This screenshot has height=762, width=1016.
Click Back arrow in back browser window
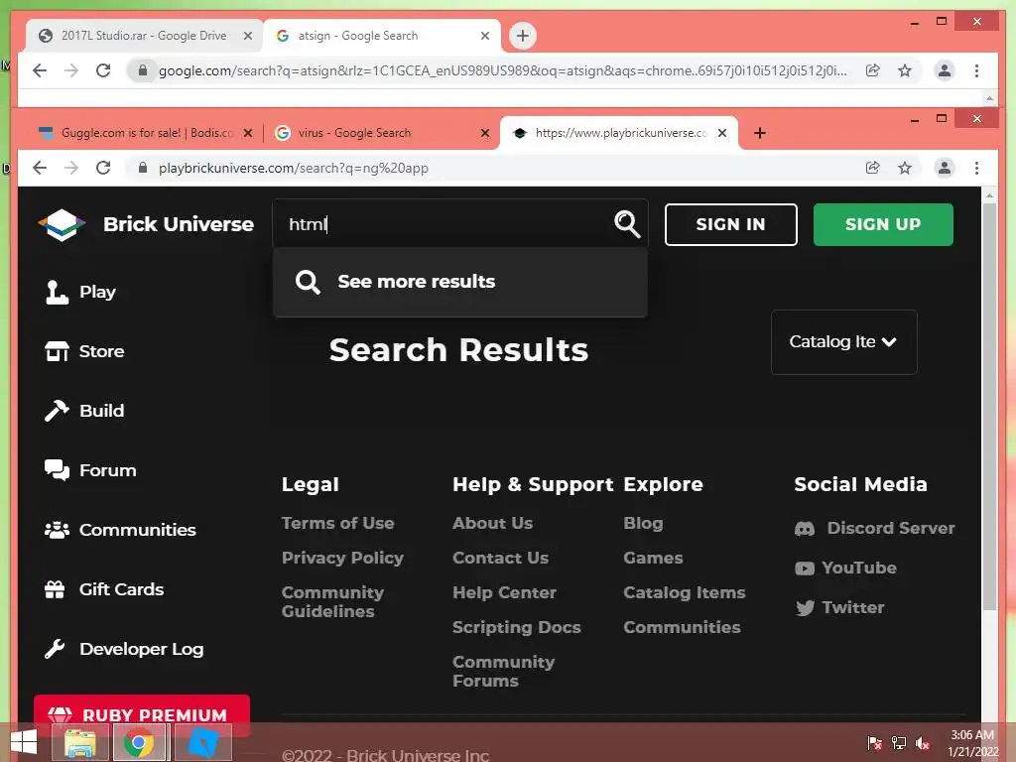(40, 70)
